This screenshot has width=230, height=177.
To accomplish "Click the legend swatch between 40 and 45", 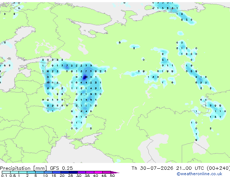I will coord(98,172).
